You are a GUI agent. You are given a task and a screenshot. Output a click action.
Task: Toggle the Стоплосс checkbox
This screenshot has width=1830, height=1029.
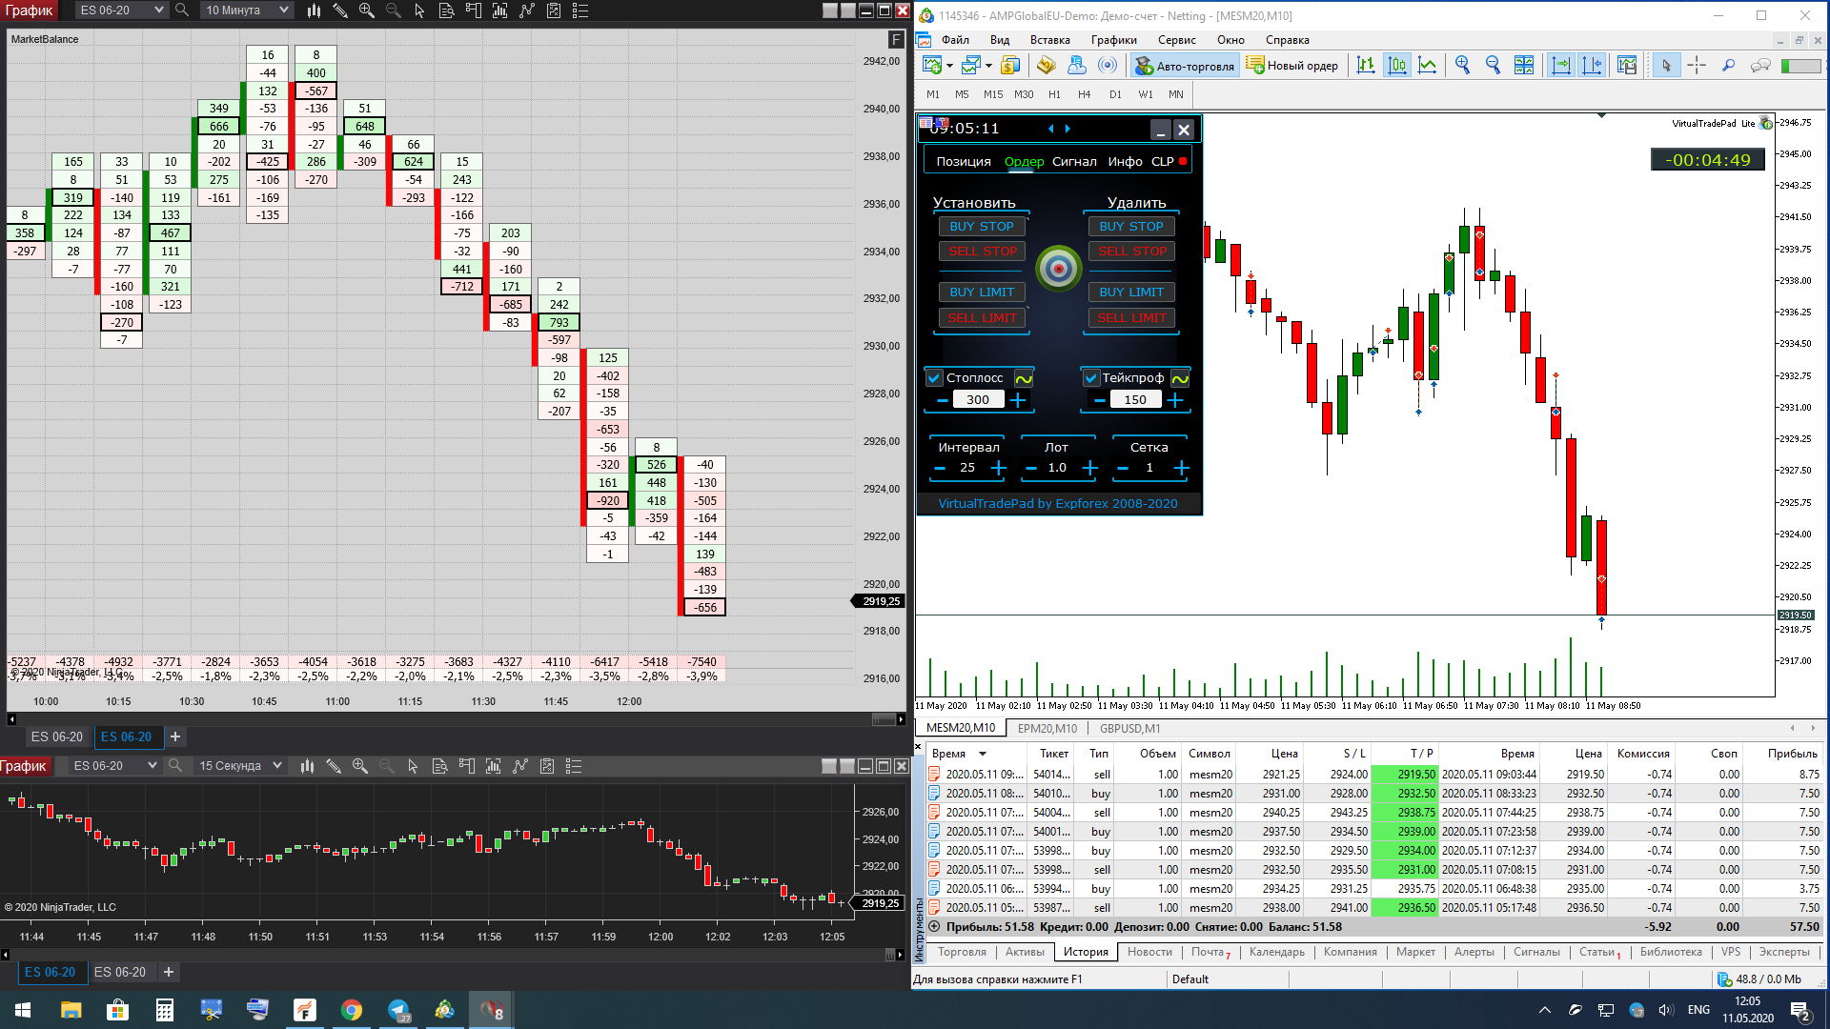(934, 378)
